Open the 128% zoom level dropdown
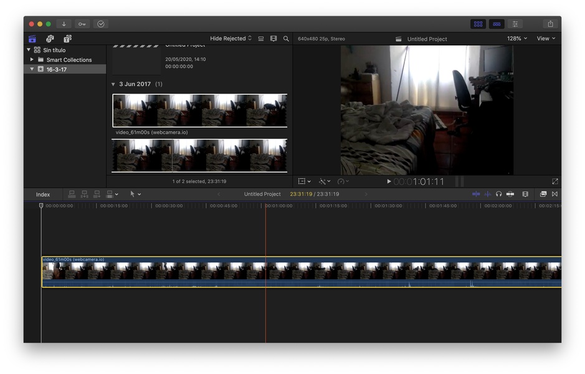The height and width of the screenshot is (374, 585). click(516, 39)
